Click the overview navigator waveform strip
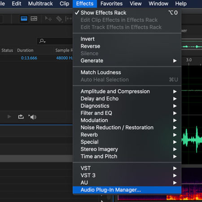Image resolution: width=202 pixels, height=202 pixels. 192,47
